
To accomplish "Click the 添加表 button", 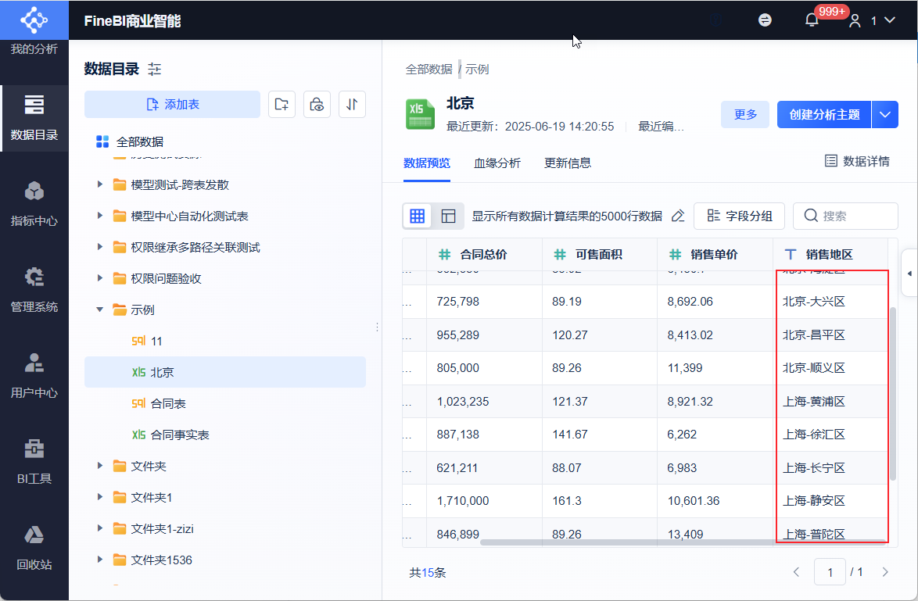I will (172, 104).
